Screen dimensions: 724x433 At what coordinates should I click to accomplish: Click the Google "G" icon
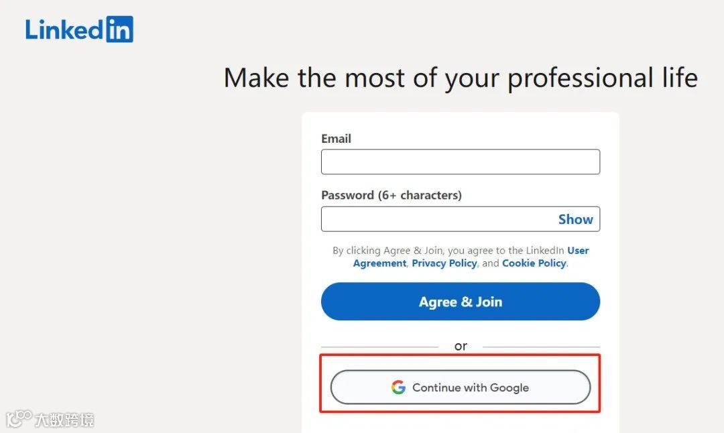click(399, 387)
